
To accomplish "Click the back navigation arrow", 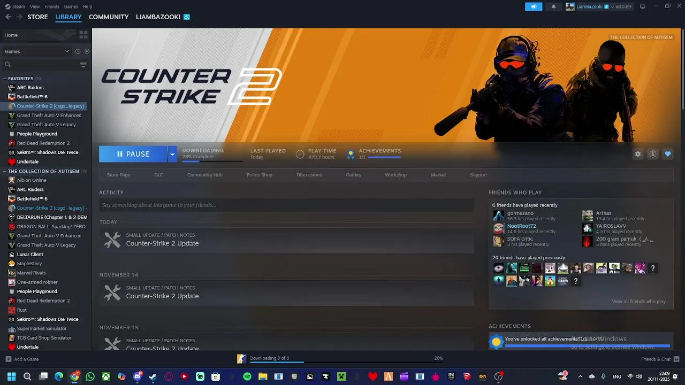I will (x=8, y=17).
